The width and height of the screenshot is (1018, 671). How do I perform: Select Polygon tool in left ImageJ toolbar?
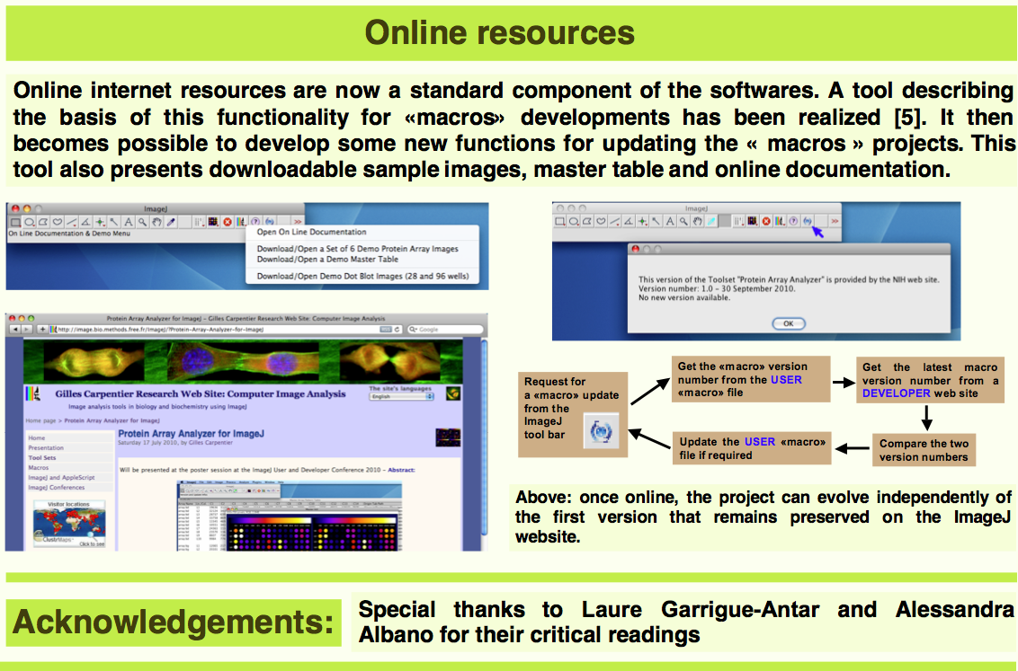(43, 222)
